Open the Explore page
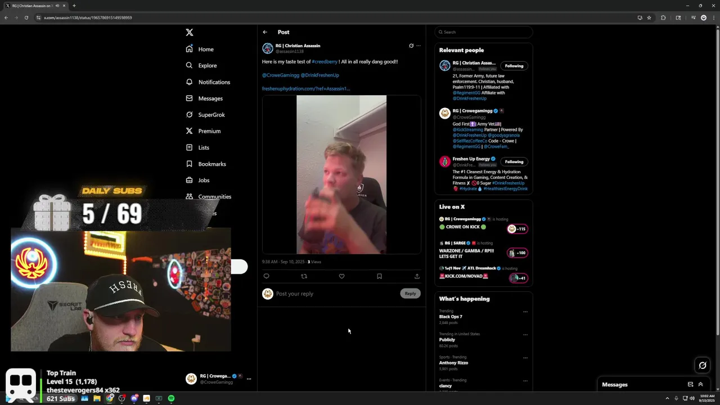720x405 pixels. point(201,66)
